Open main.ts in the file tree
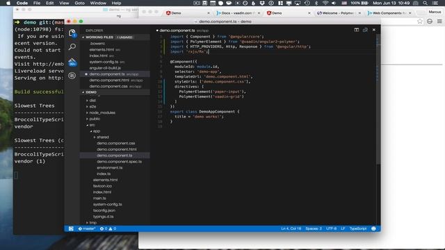445x250 pixels. coord(99,198)
